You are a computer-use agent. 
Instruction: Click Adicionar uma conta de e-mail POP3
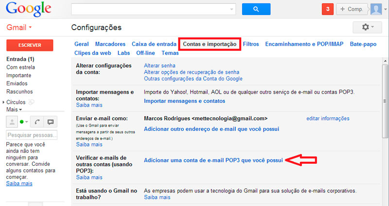(x=213, y=160)
